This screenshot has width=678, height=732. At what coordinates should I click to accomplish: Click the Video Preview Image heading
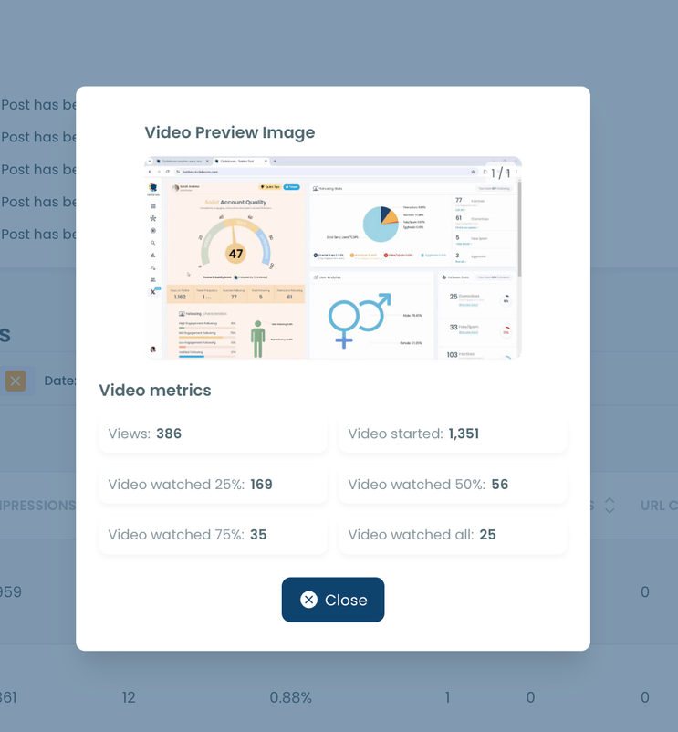pos(230,132)
